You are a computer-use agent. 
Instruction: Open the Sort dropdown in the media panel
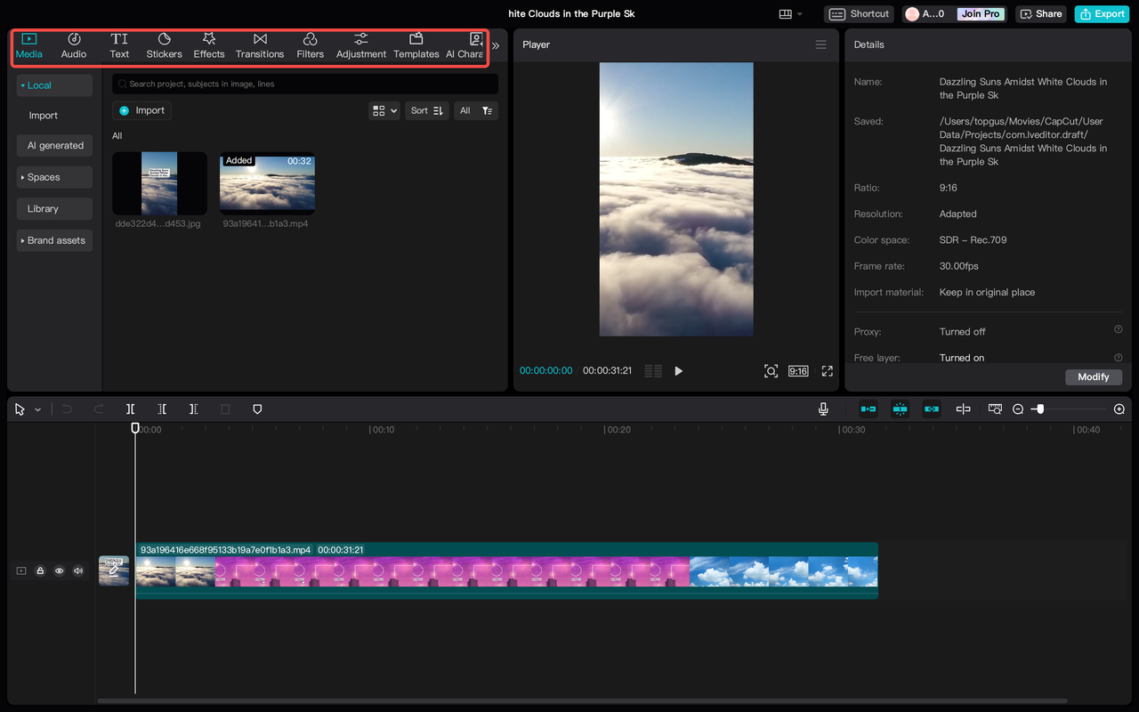click(x=425, y=110)
